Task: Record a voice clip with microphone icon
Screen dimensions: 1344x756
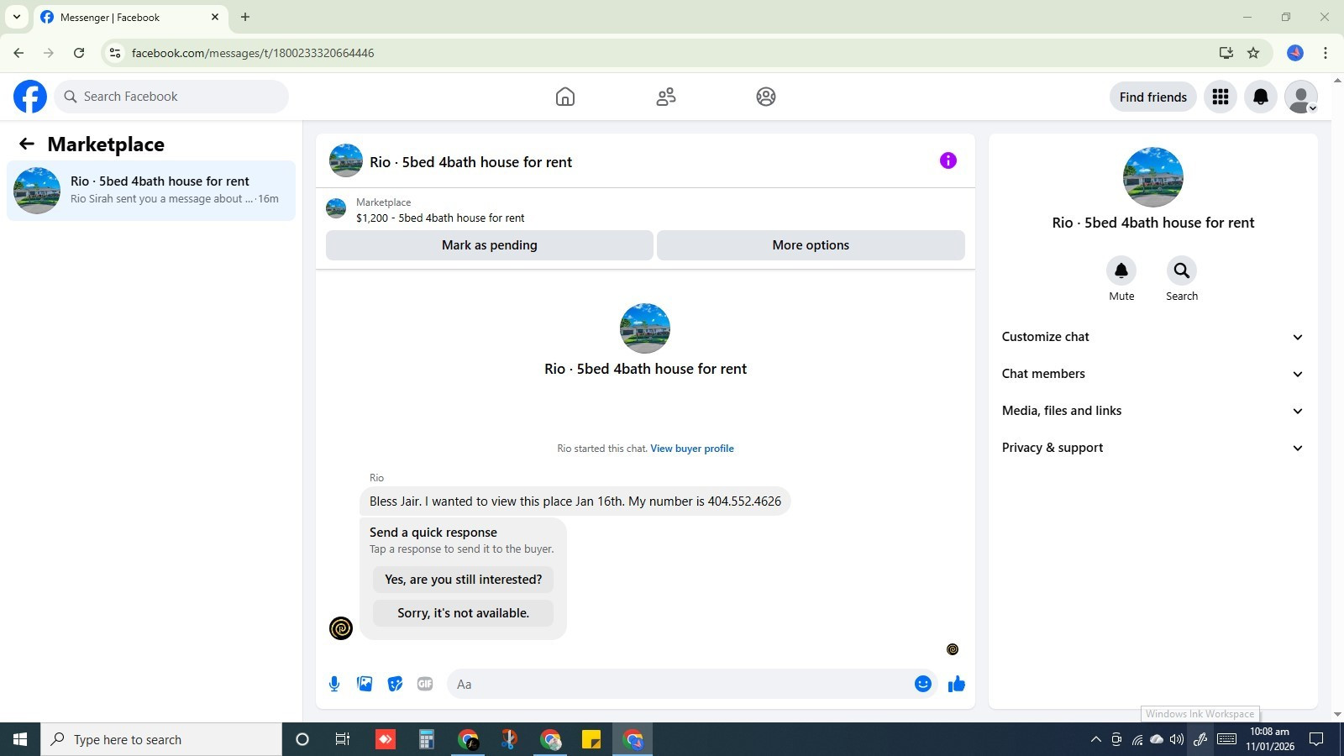Action: 334,684
